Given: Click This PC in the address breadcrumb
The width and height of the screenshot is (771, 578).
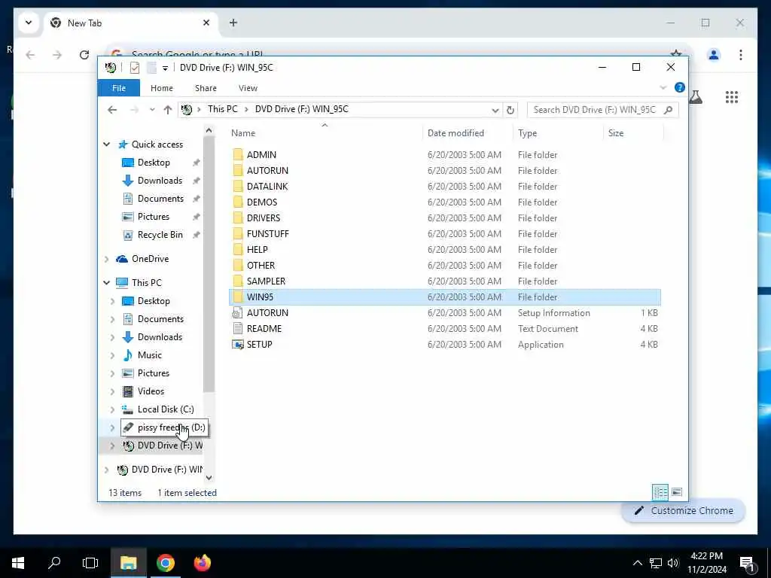Looking at the screenshot, I should [222, 109].
